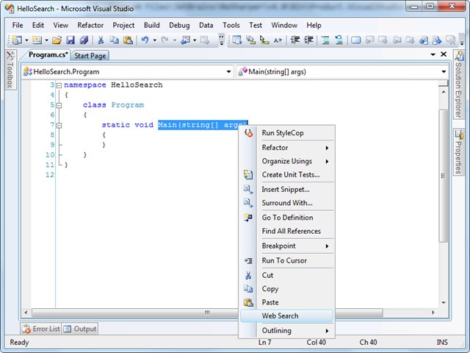470x353 pixels.
Task: Click the Navigate Backward toolbar icon
Action: coord(185,40)
